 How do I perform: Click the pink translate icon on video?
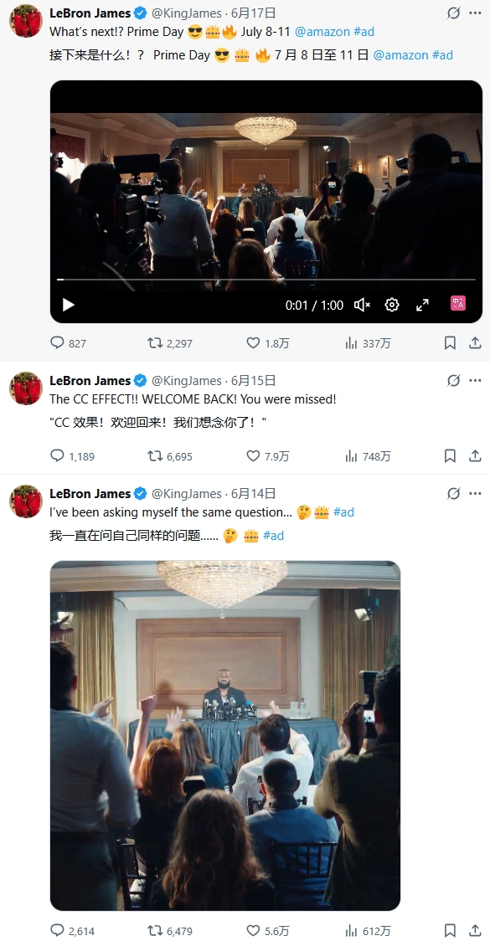pos(458,303)
